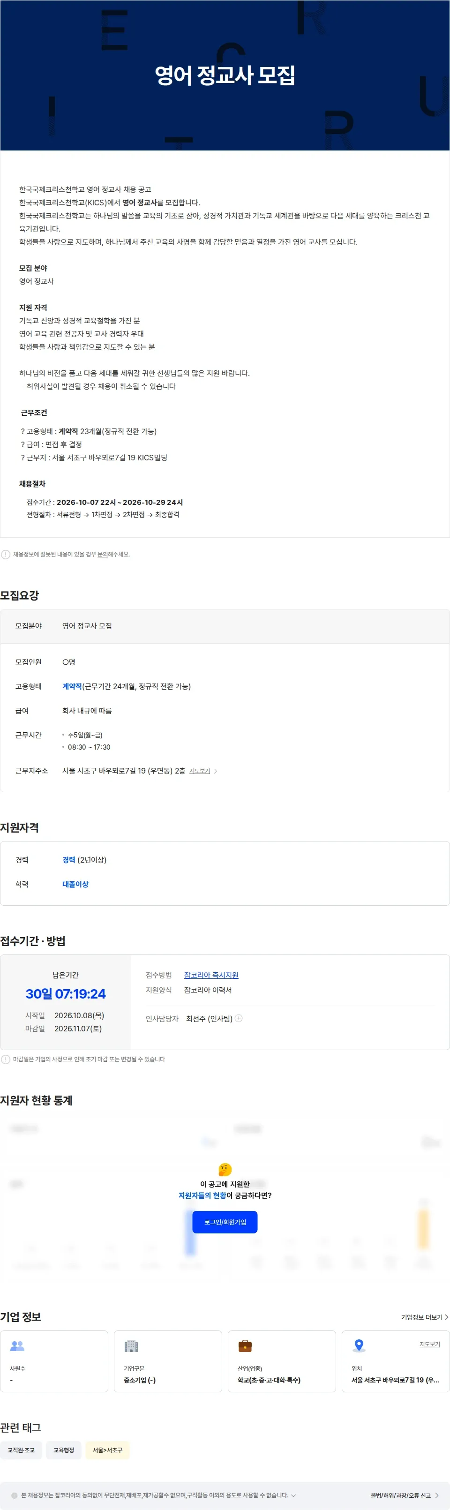Click 영어 정교사 모집 banner title
The image size is (450, 1510).
225,75
